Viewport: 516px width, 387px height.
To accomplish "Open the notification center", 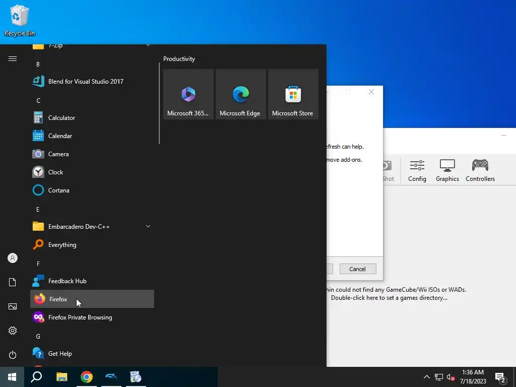I will [x=500, y=377].
